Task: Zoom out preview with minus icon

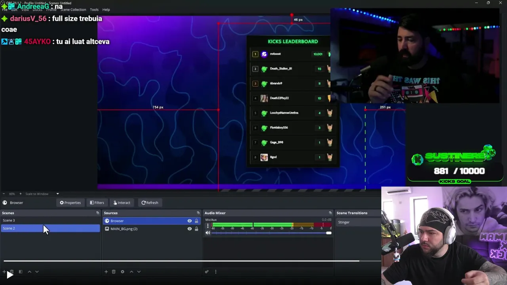Action: [x=4, y=194]
